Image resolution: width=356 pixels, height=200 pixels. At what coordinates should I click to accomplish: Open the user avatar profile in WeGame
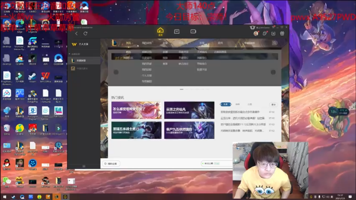point(256,33)
